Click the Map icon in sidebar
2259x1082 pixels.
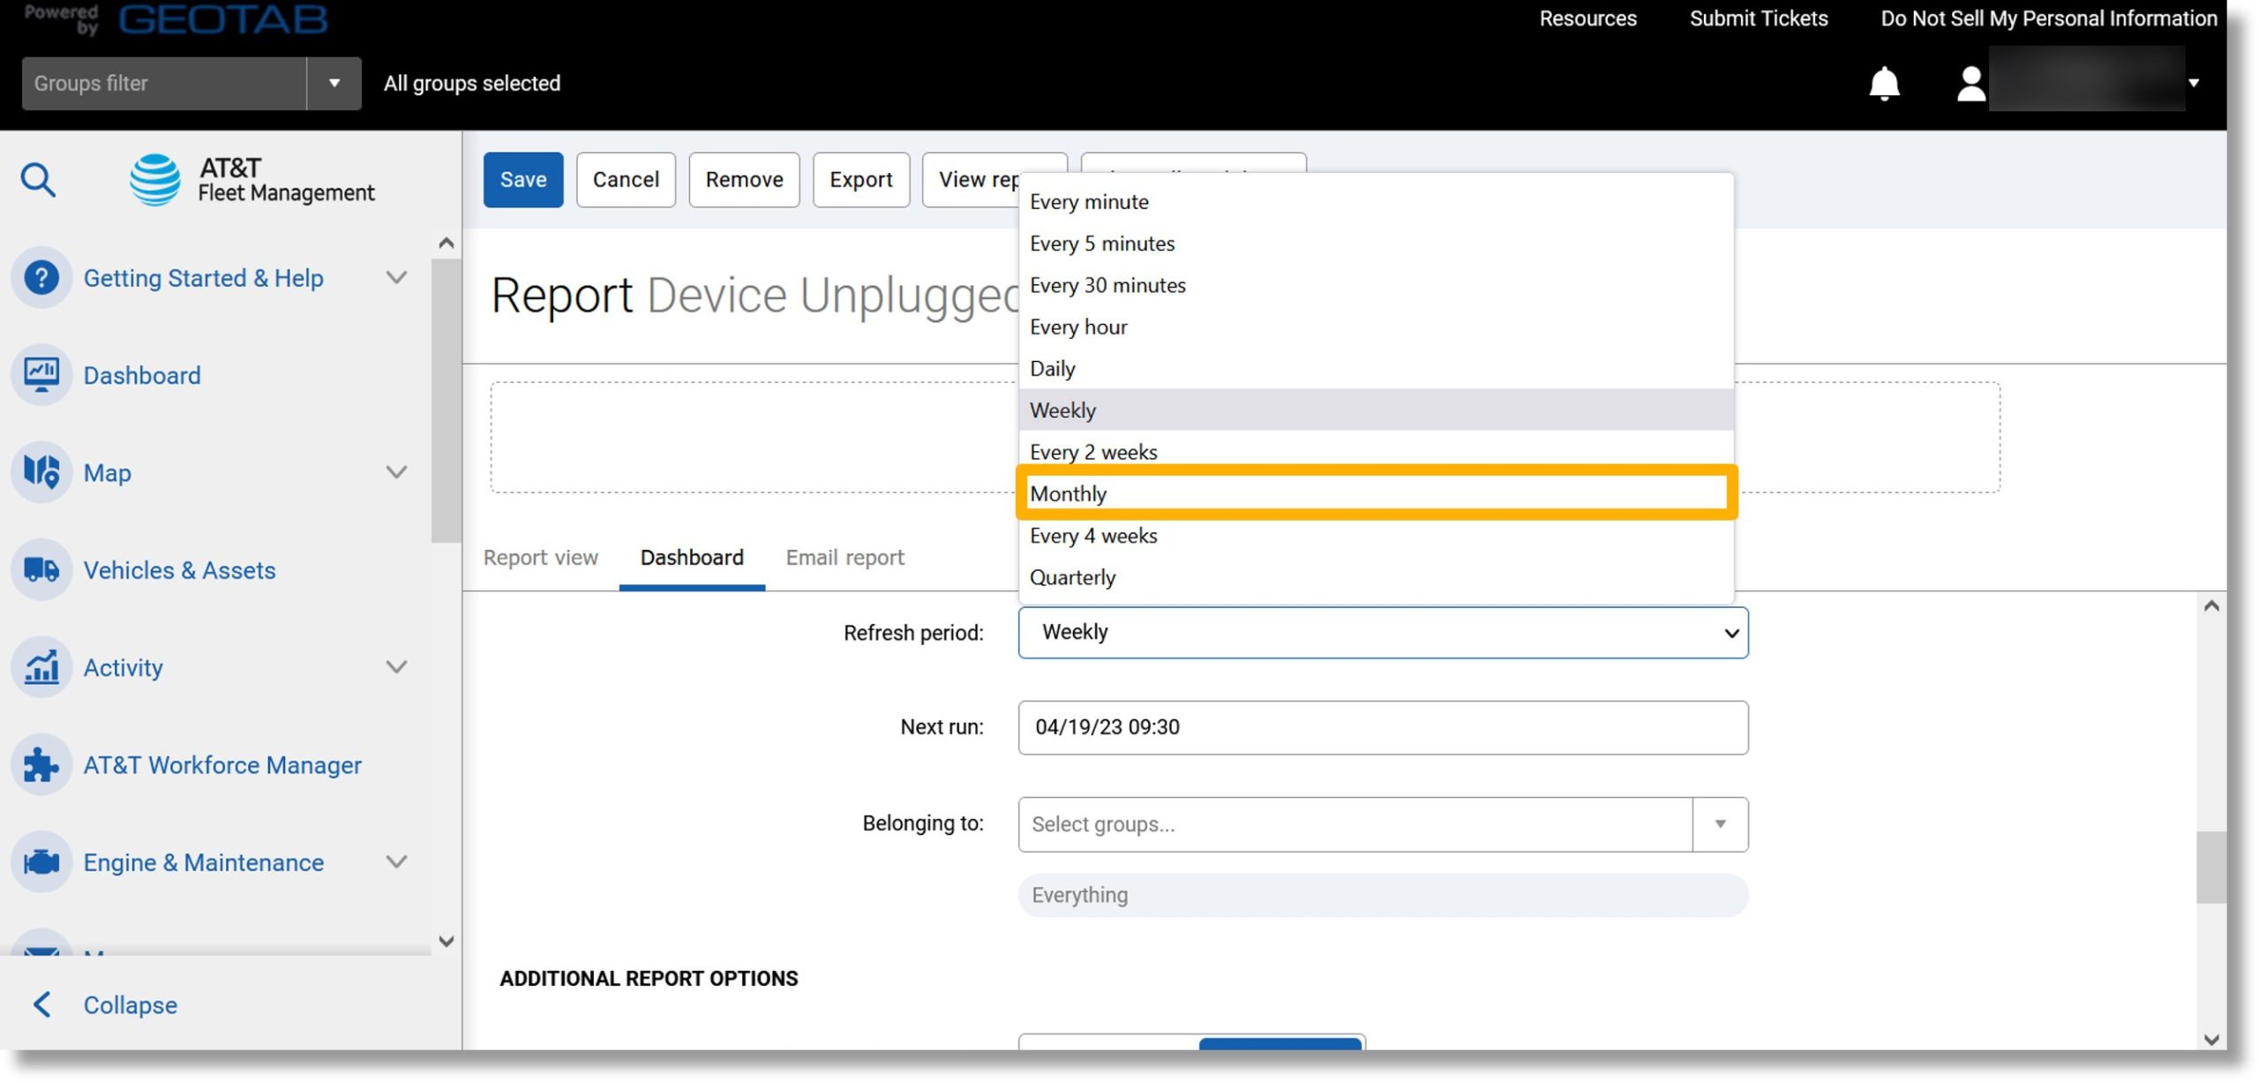[x=41, y=472]
